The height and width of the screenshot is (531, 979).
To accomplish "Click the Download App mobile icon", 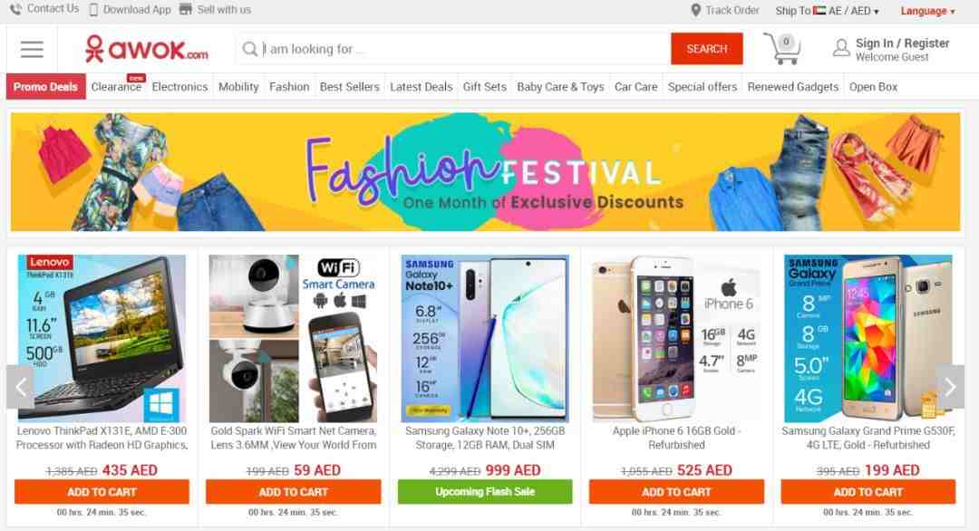I will point(93,10).
